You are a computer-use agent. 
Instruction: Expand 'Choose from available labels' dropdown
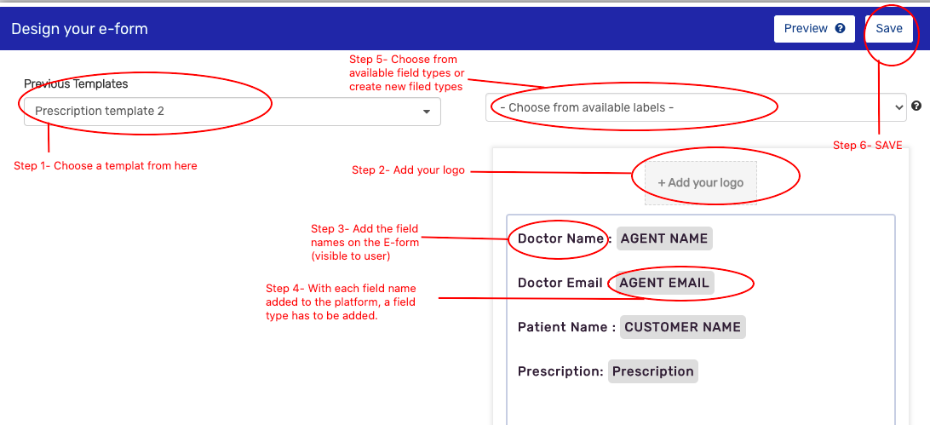[x=696, y=108]
